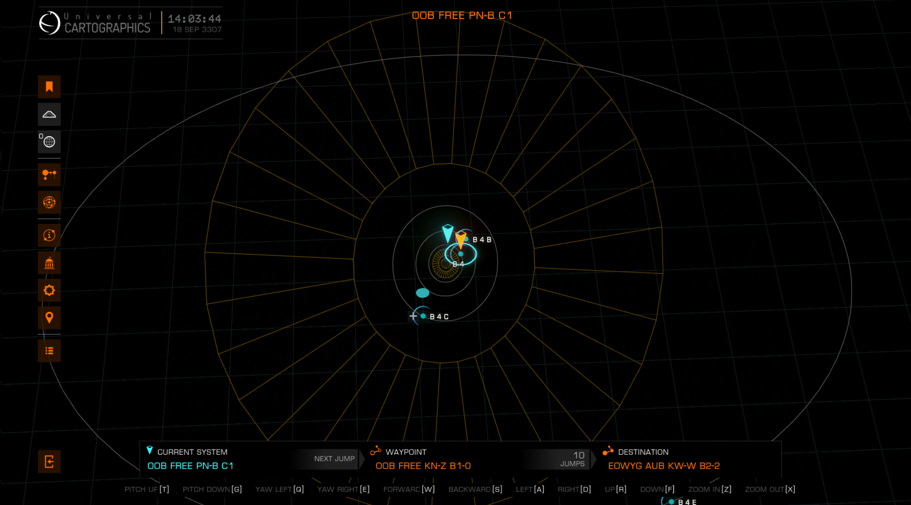Click the NEXT JUMP label
This screenshot has width=911, height=505.
[334, 459]
